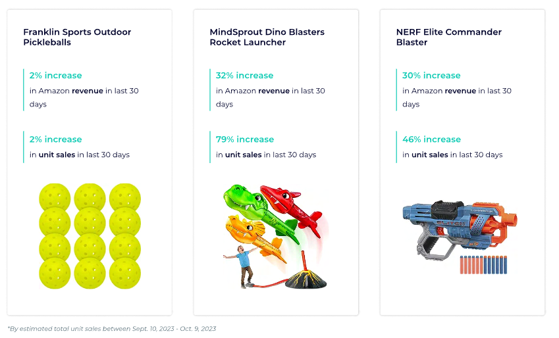Viewport: 559px width, 338px height.
Task: Click the 46% increase unit sales stat
Action: pos(452,147)
